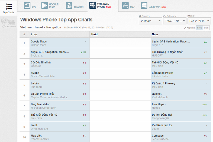
Task: Open Thế Giới Động Vật HD in Free list
Action: (44, 115)
